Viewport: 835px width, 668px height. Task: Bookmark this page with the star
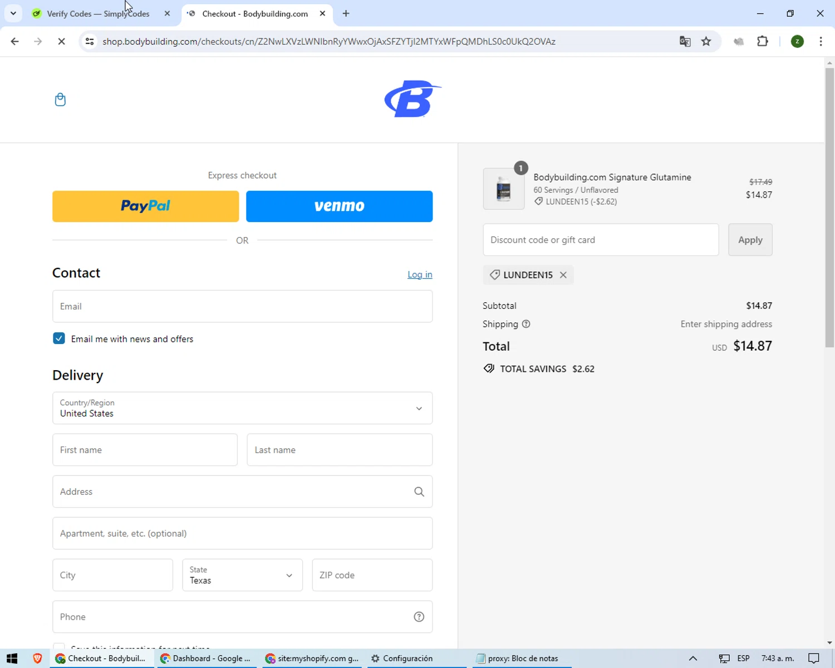tap(706, 41)
